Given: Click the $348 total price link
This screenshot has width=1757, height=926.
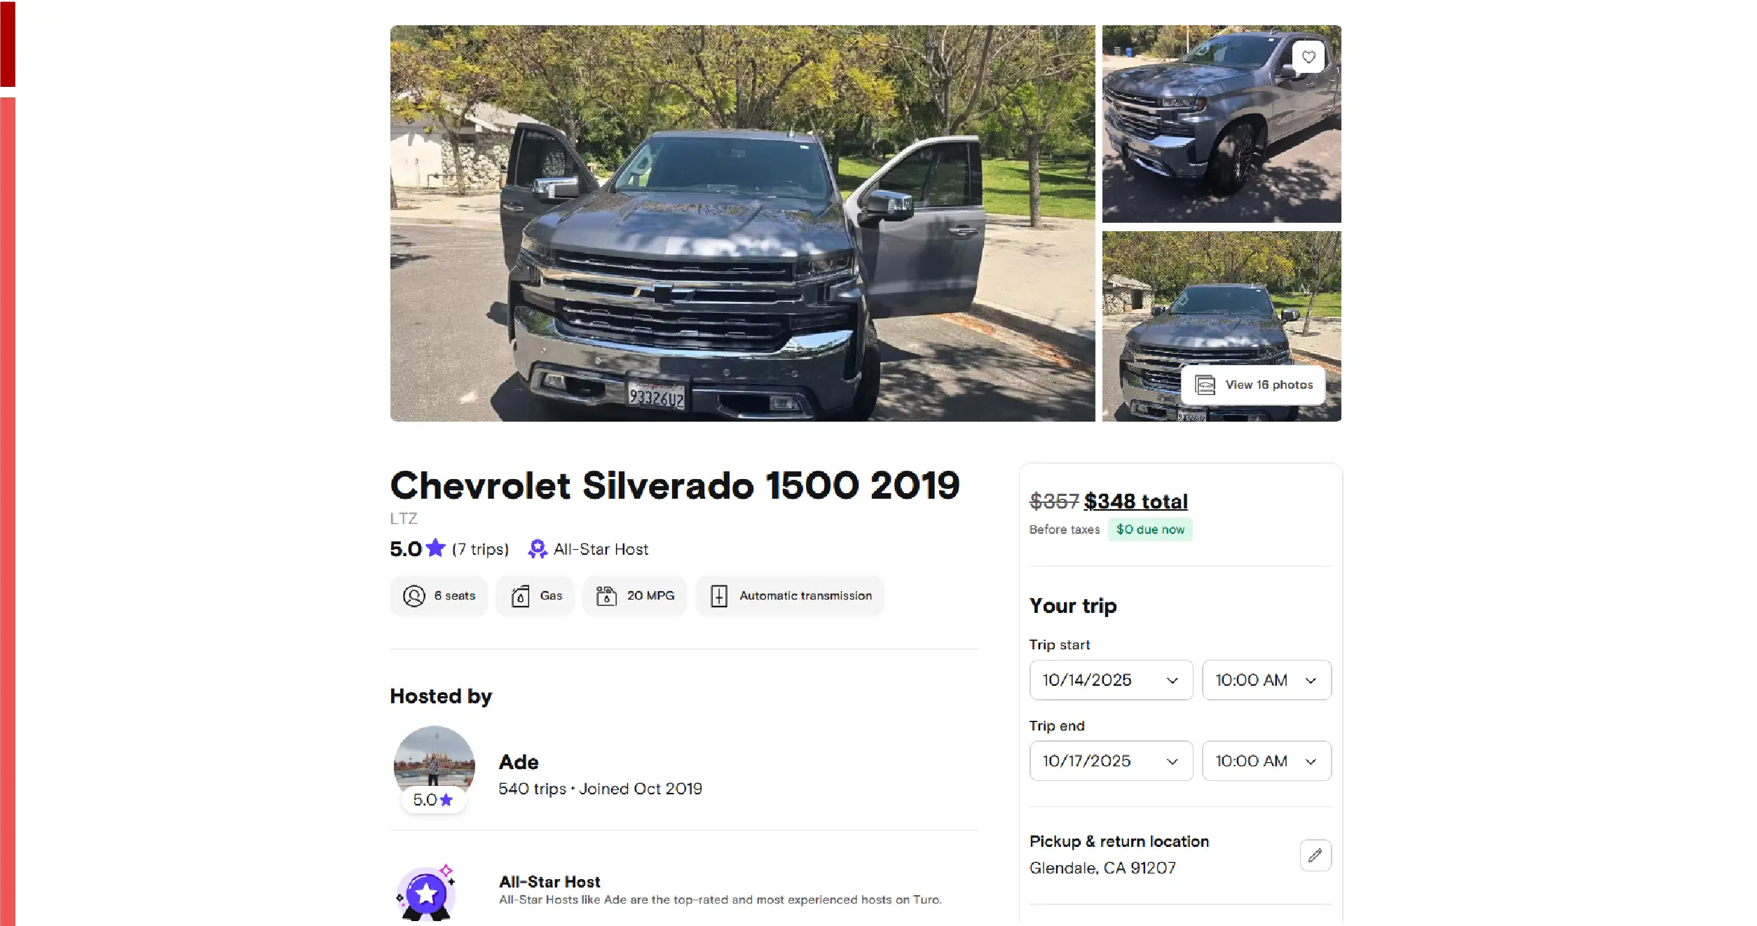Looking at the screenshot, I should pyautogui.click(x=1135, y=502).
